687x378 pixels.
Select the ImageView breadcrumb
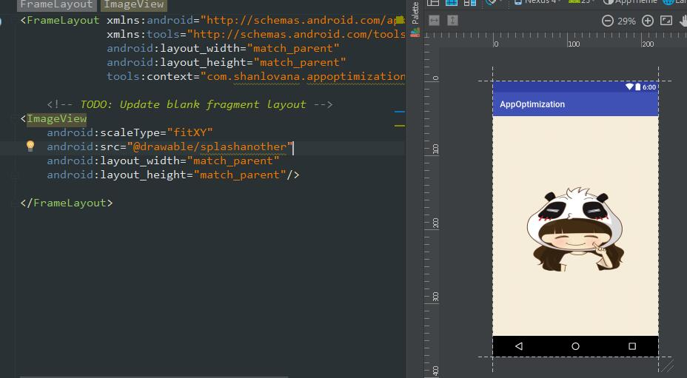(x=134, y=5)
